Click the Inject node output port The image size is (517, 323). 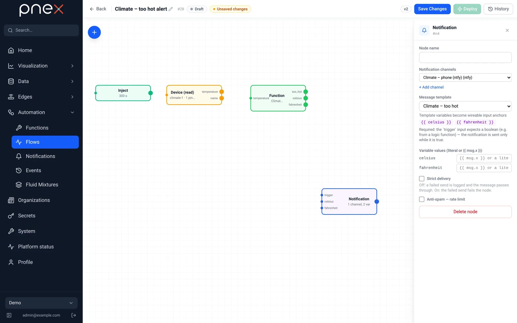click(x=150, y=93)
